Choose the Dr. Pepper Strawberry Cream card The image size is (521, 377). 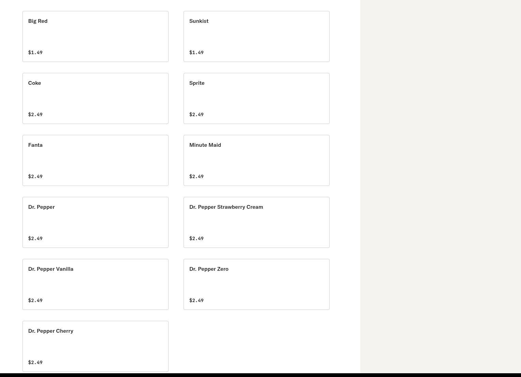tap(256, 222)
